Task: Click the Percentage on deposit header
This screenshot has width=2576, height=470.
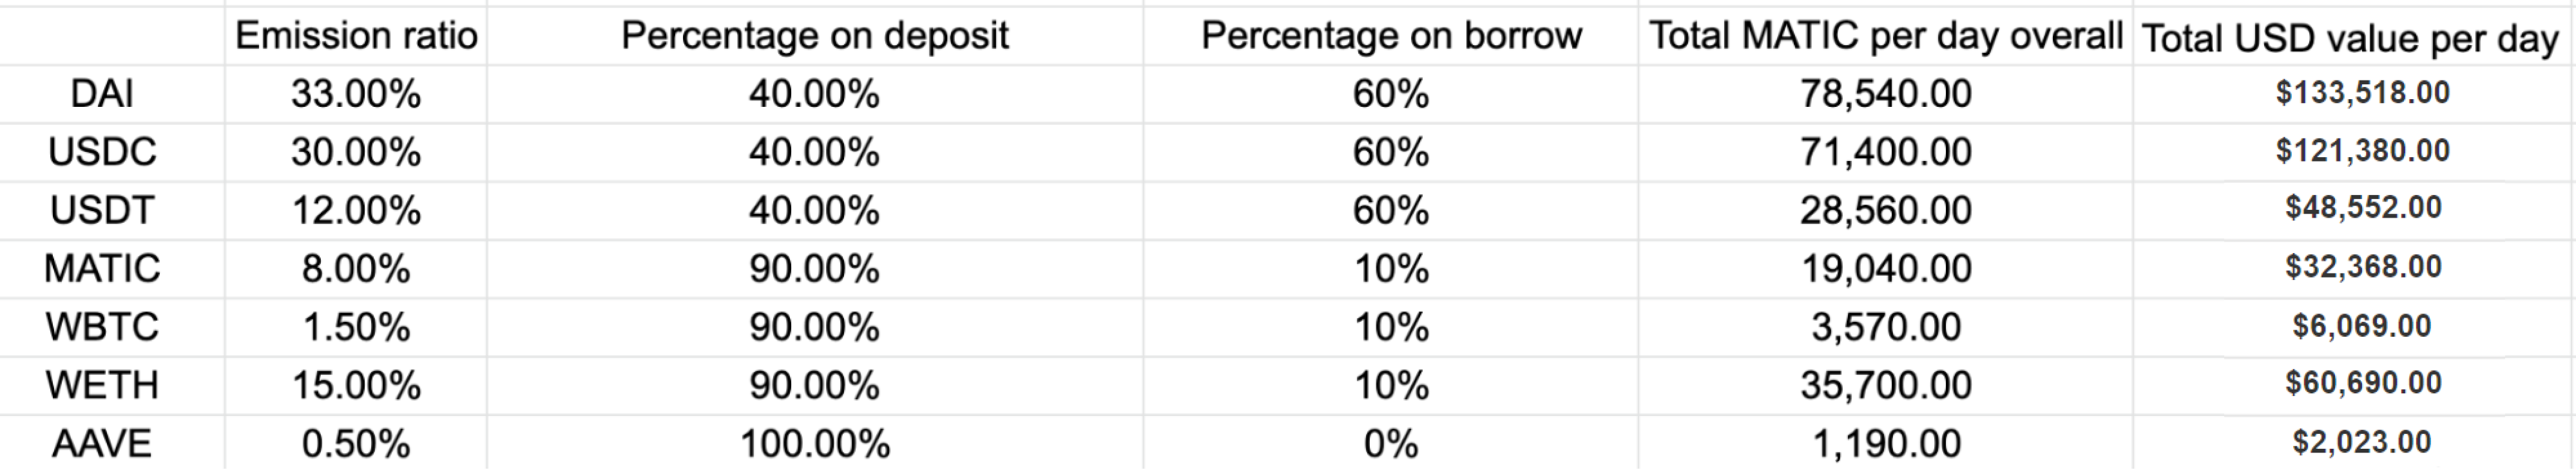Action: pos(815,36)
